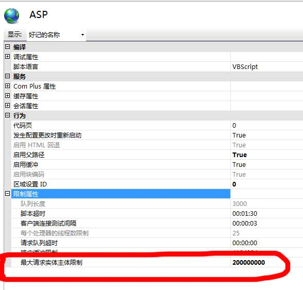The height and width of the screenshot is (290, 303).
Task: Collapse the 行为 section
Action: coord(7,115)
